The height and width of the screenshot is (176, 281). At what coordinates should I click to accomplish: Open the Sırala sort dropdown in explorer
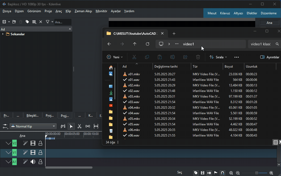click(x=218, y=57)
